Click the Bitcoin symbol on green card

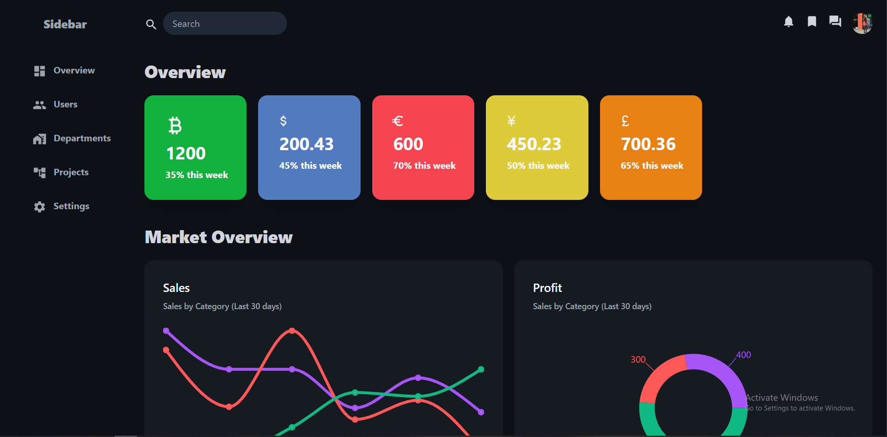tap(175, 126)
